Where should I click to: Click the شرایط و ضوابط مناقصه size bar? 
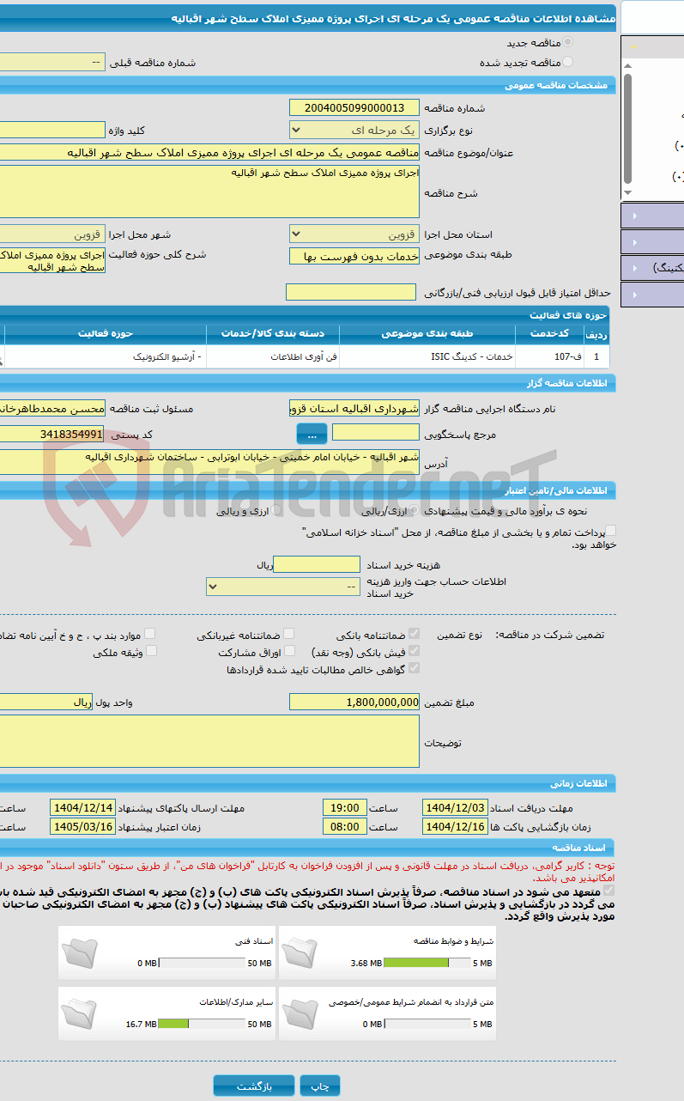(427, 964)
